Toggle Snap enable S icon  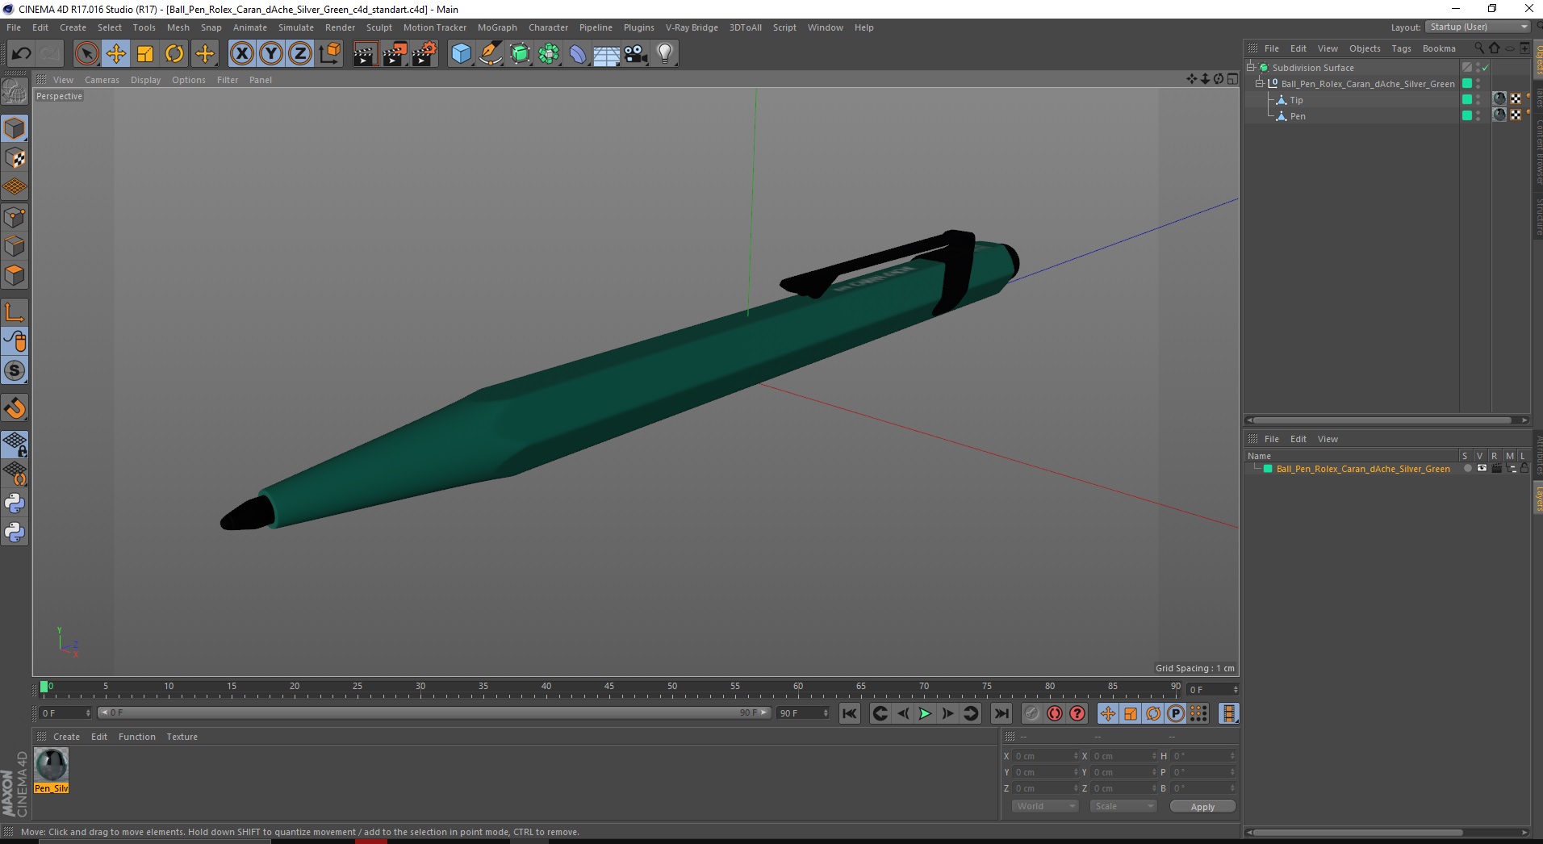point(15,370)
